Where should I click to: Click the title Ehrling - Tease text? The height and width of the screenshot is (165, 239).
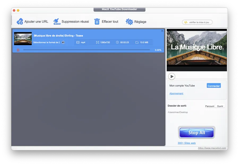58,36
